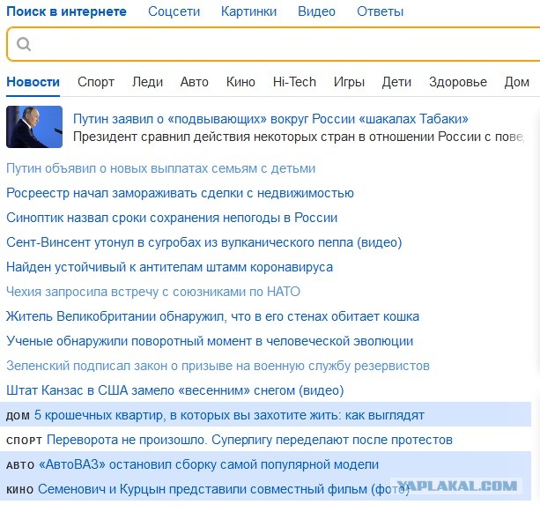540x512 pixels.
Task: Open headline about «шакалах Табаки»
Action: tap(270, 119)
